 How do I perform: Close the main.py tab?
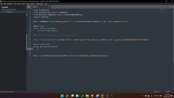(49, 7)
